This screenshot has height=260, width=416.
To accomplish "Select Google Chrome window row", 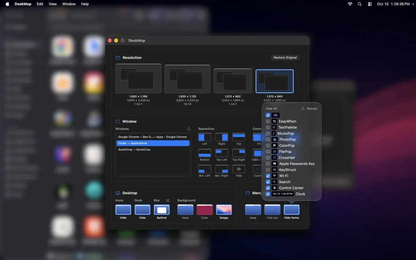I will [153, 137].
